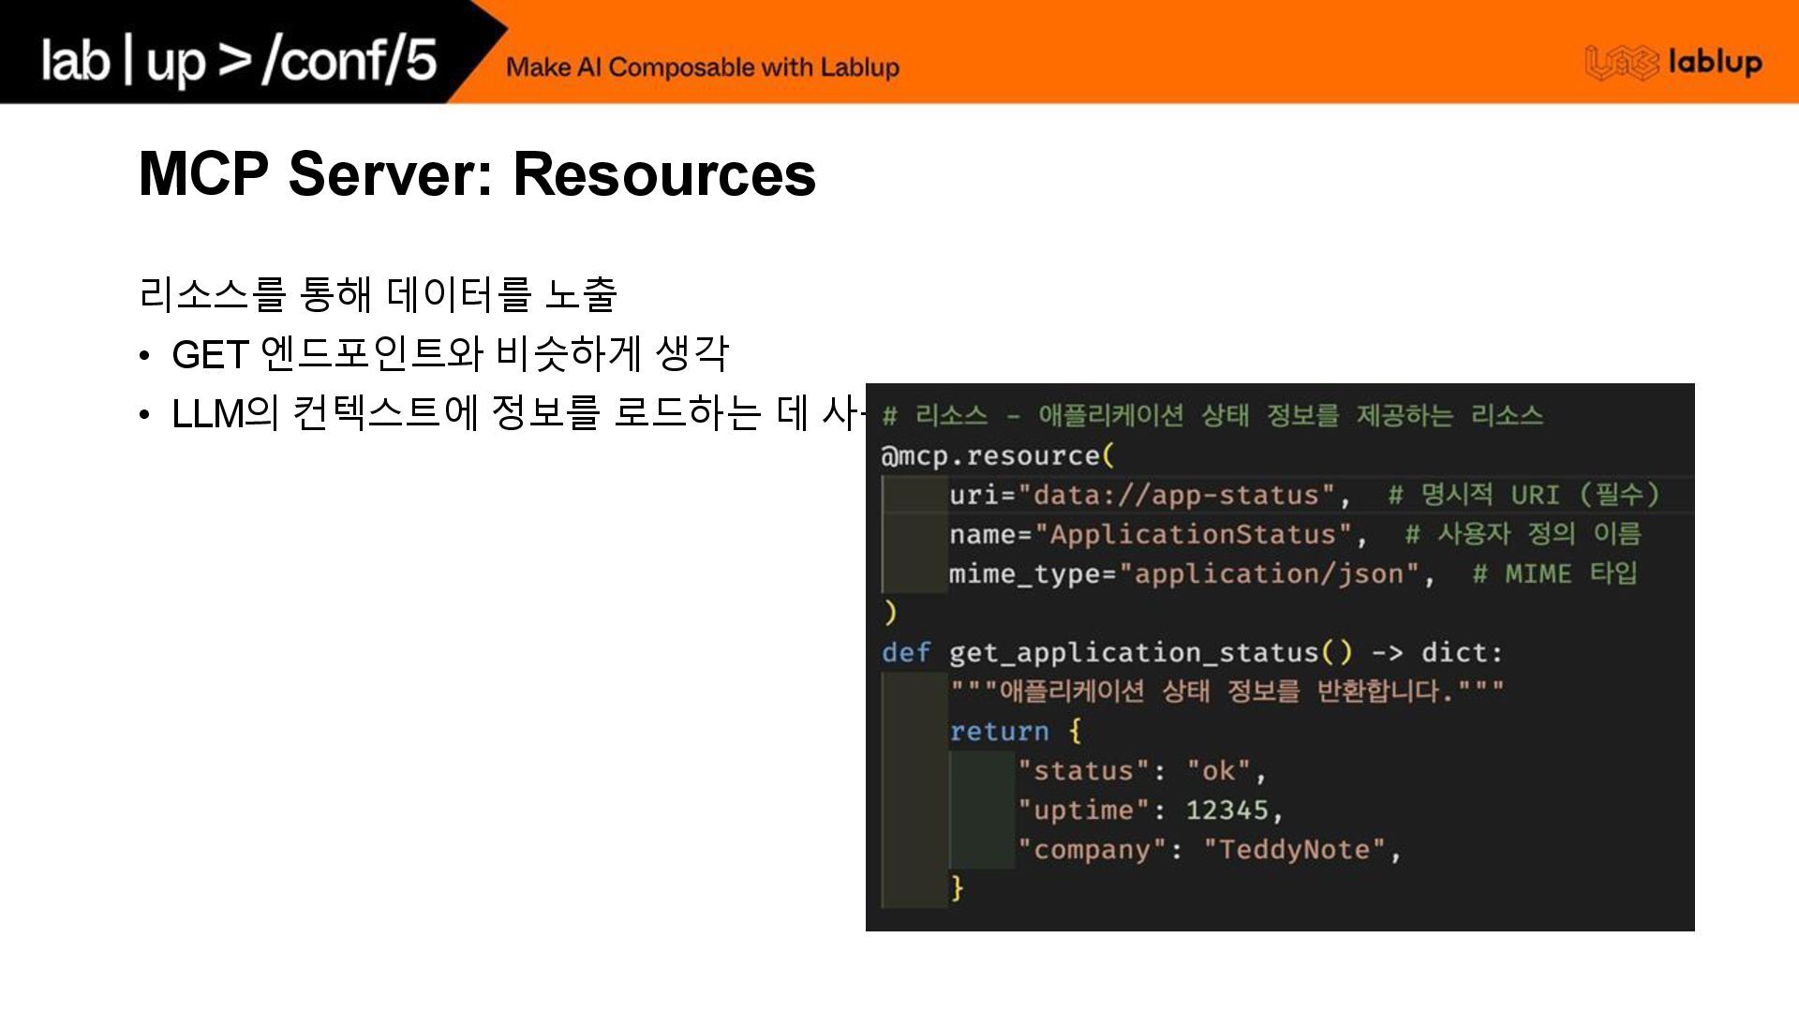Click the return keyword in code

click(x=999, y=731)
